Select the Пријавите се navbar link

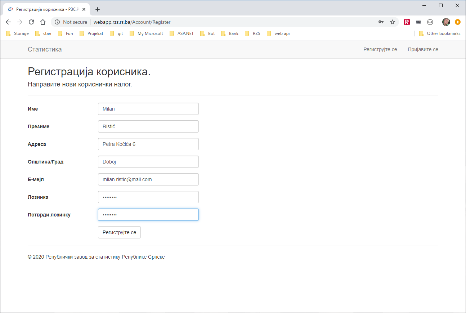coord(423,49)
